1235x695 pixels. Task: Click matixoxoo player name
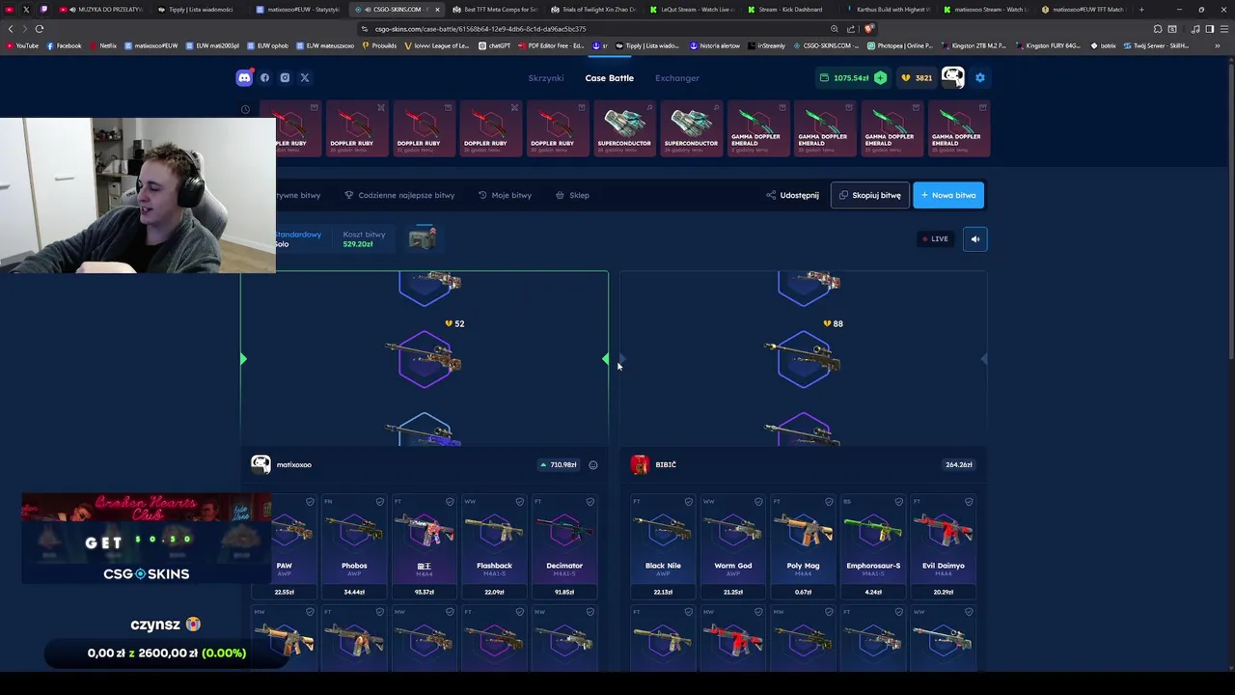click(294, 464)
